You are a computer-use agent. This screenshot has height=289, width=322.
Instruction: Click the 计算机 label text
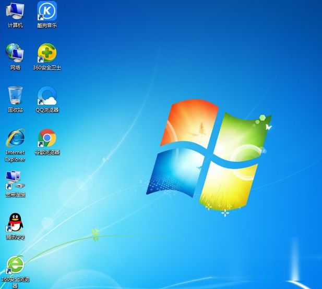coord(15,26)
